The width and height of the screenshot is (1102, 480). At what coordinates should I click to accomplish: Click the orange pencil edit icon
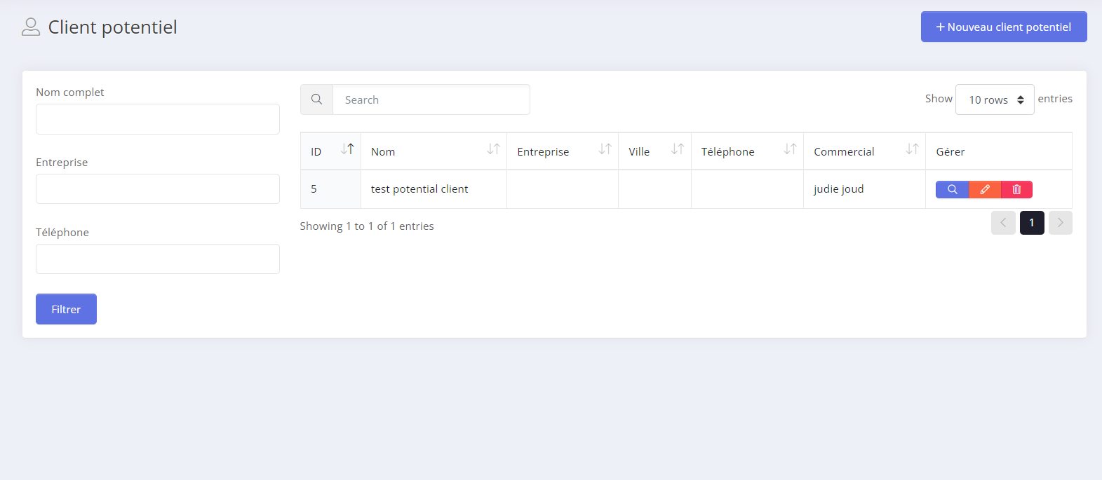pyautogui.click(x=985, y=189)
